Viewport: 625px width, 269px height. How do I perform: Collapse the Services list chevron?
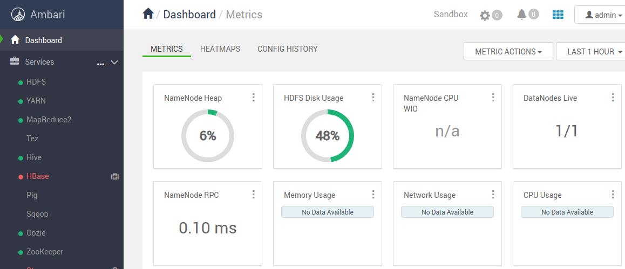[114, 63]
